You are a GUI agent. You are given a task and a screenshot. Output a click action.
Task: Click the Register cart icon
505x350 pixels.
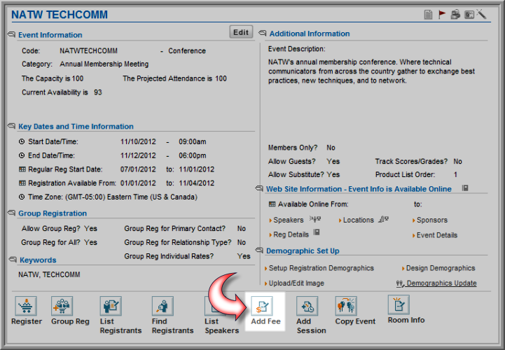click(x=26, y=306)
